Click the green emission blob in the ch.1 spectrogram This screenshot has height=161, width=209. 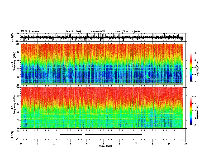click(x=148, y=77)
